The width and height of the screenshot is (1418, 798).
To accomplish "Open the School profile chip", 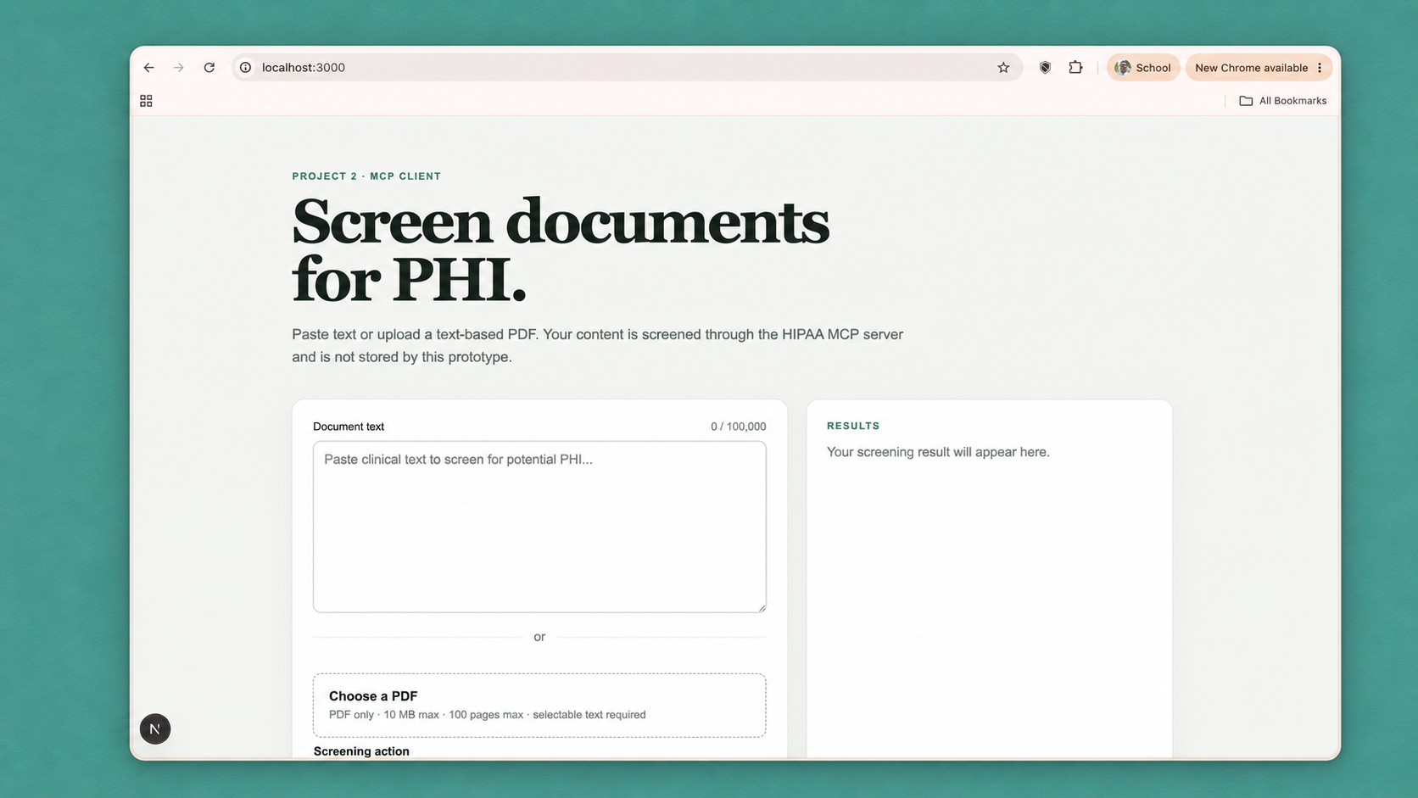I will (x=1143, y=68).
